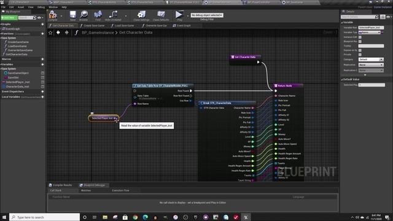Open the View menu

pos(31,7)
